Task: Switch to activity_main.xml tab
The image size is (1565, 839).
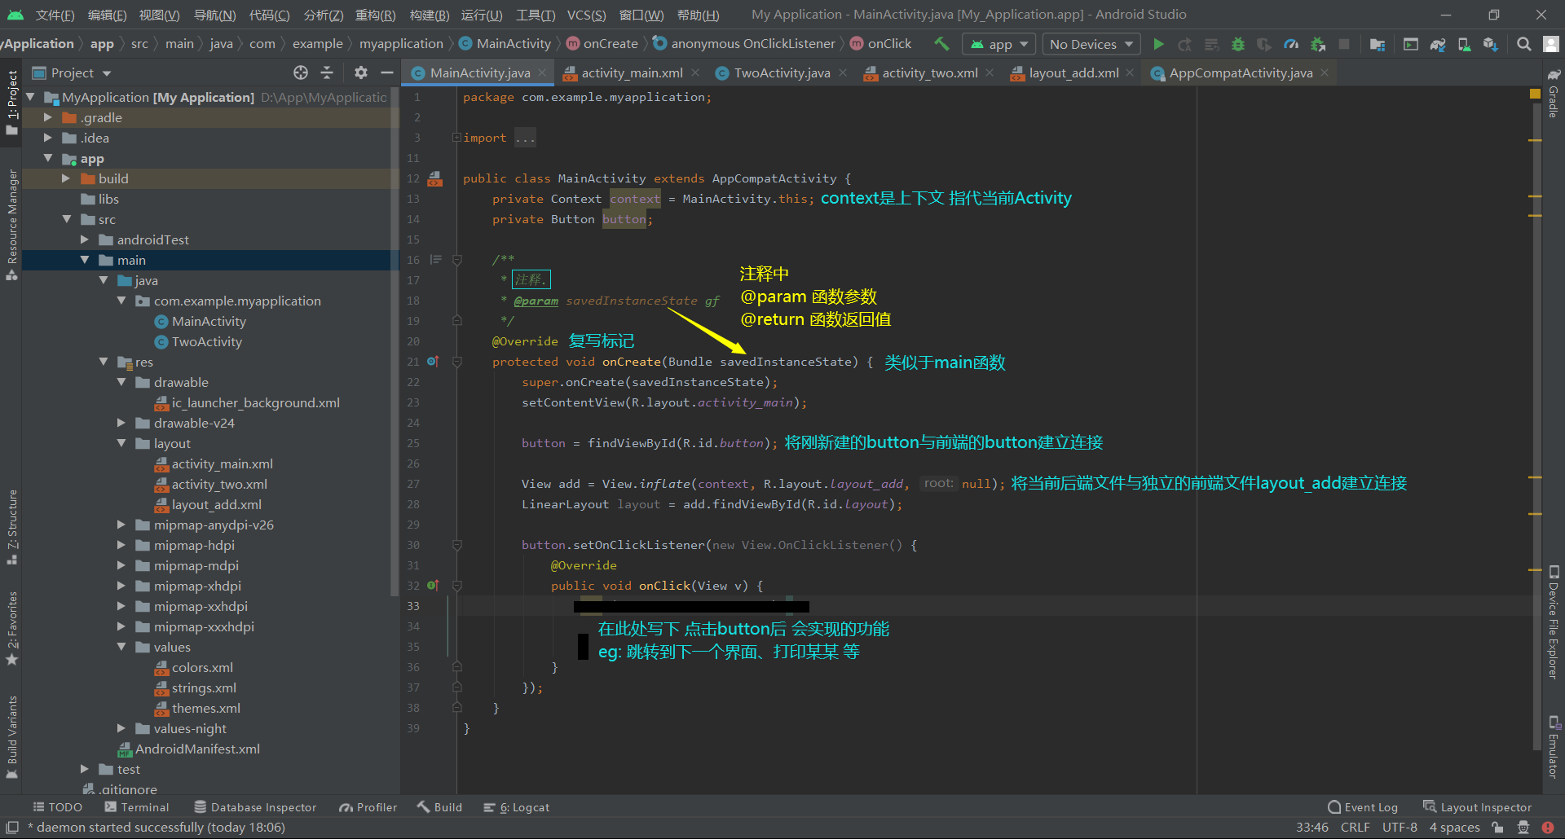Action: 632,72
